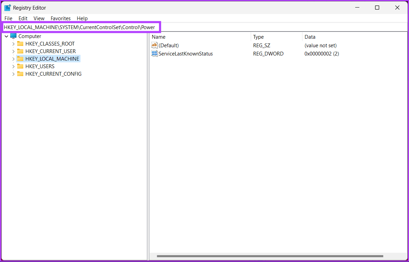
Task: Click the HKEY_CLASSES_ROOT folder icon
Action: click(20, 44)
